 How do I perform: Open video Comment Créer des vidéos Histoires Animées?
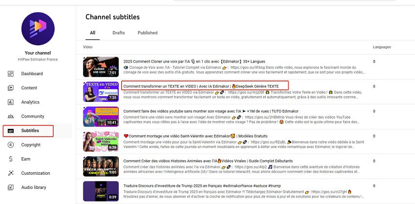point(208,161)
